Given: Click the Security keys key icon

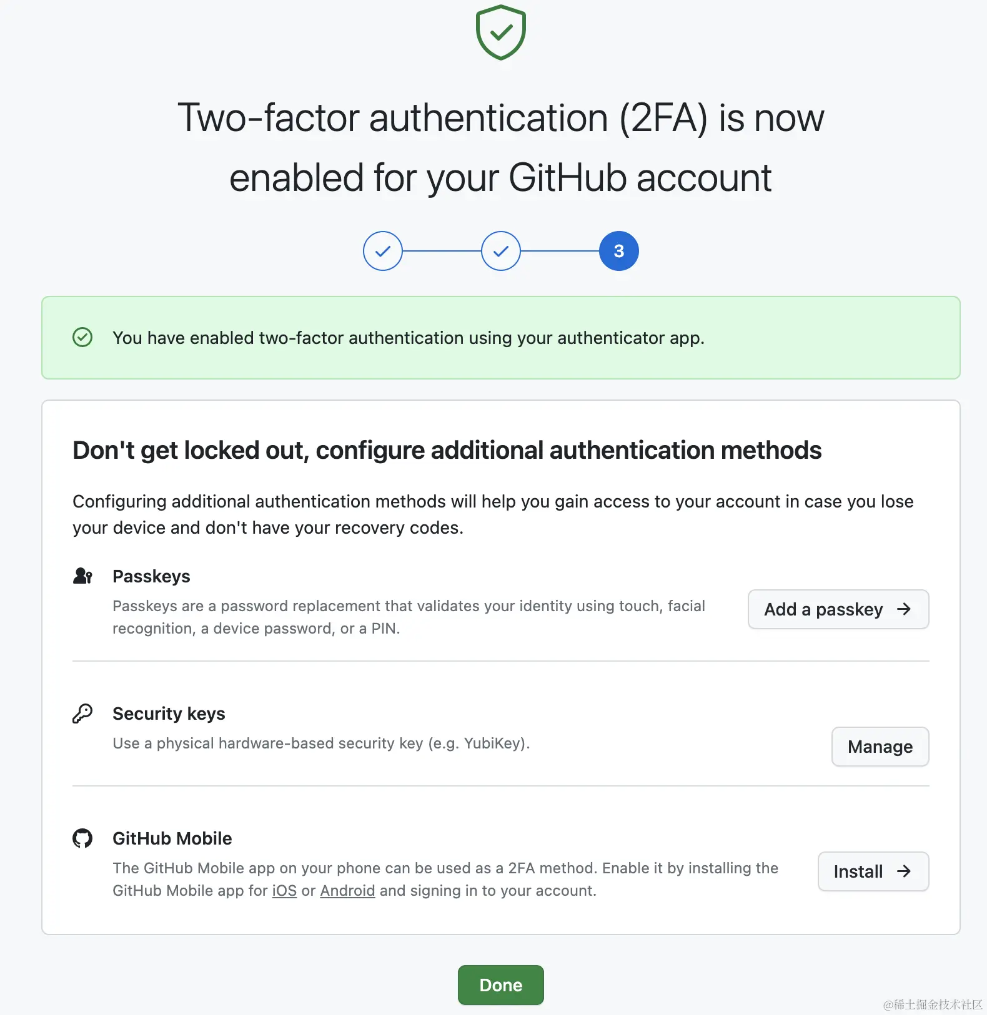Looking at the screenshot, I should [x=82, y=713].
